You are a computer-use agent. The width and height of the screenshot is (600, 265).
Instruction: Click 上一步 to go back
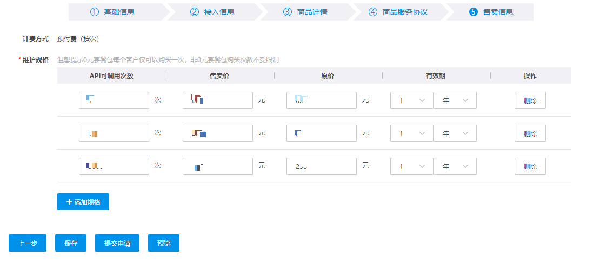pos(28,243)
